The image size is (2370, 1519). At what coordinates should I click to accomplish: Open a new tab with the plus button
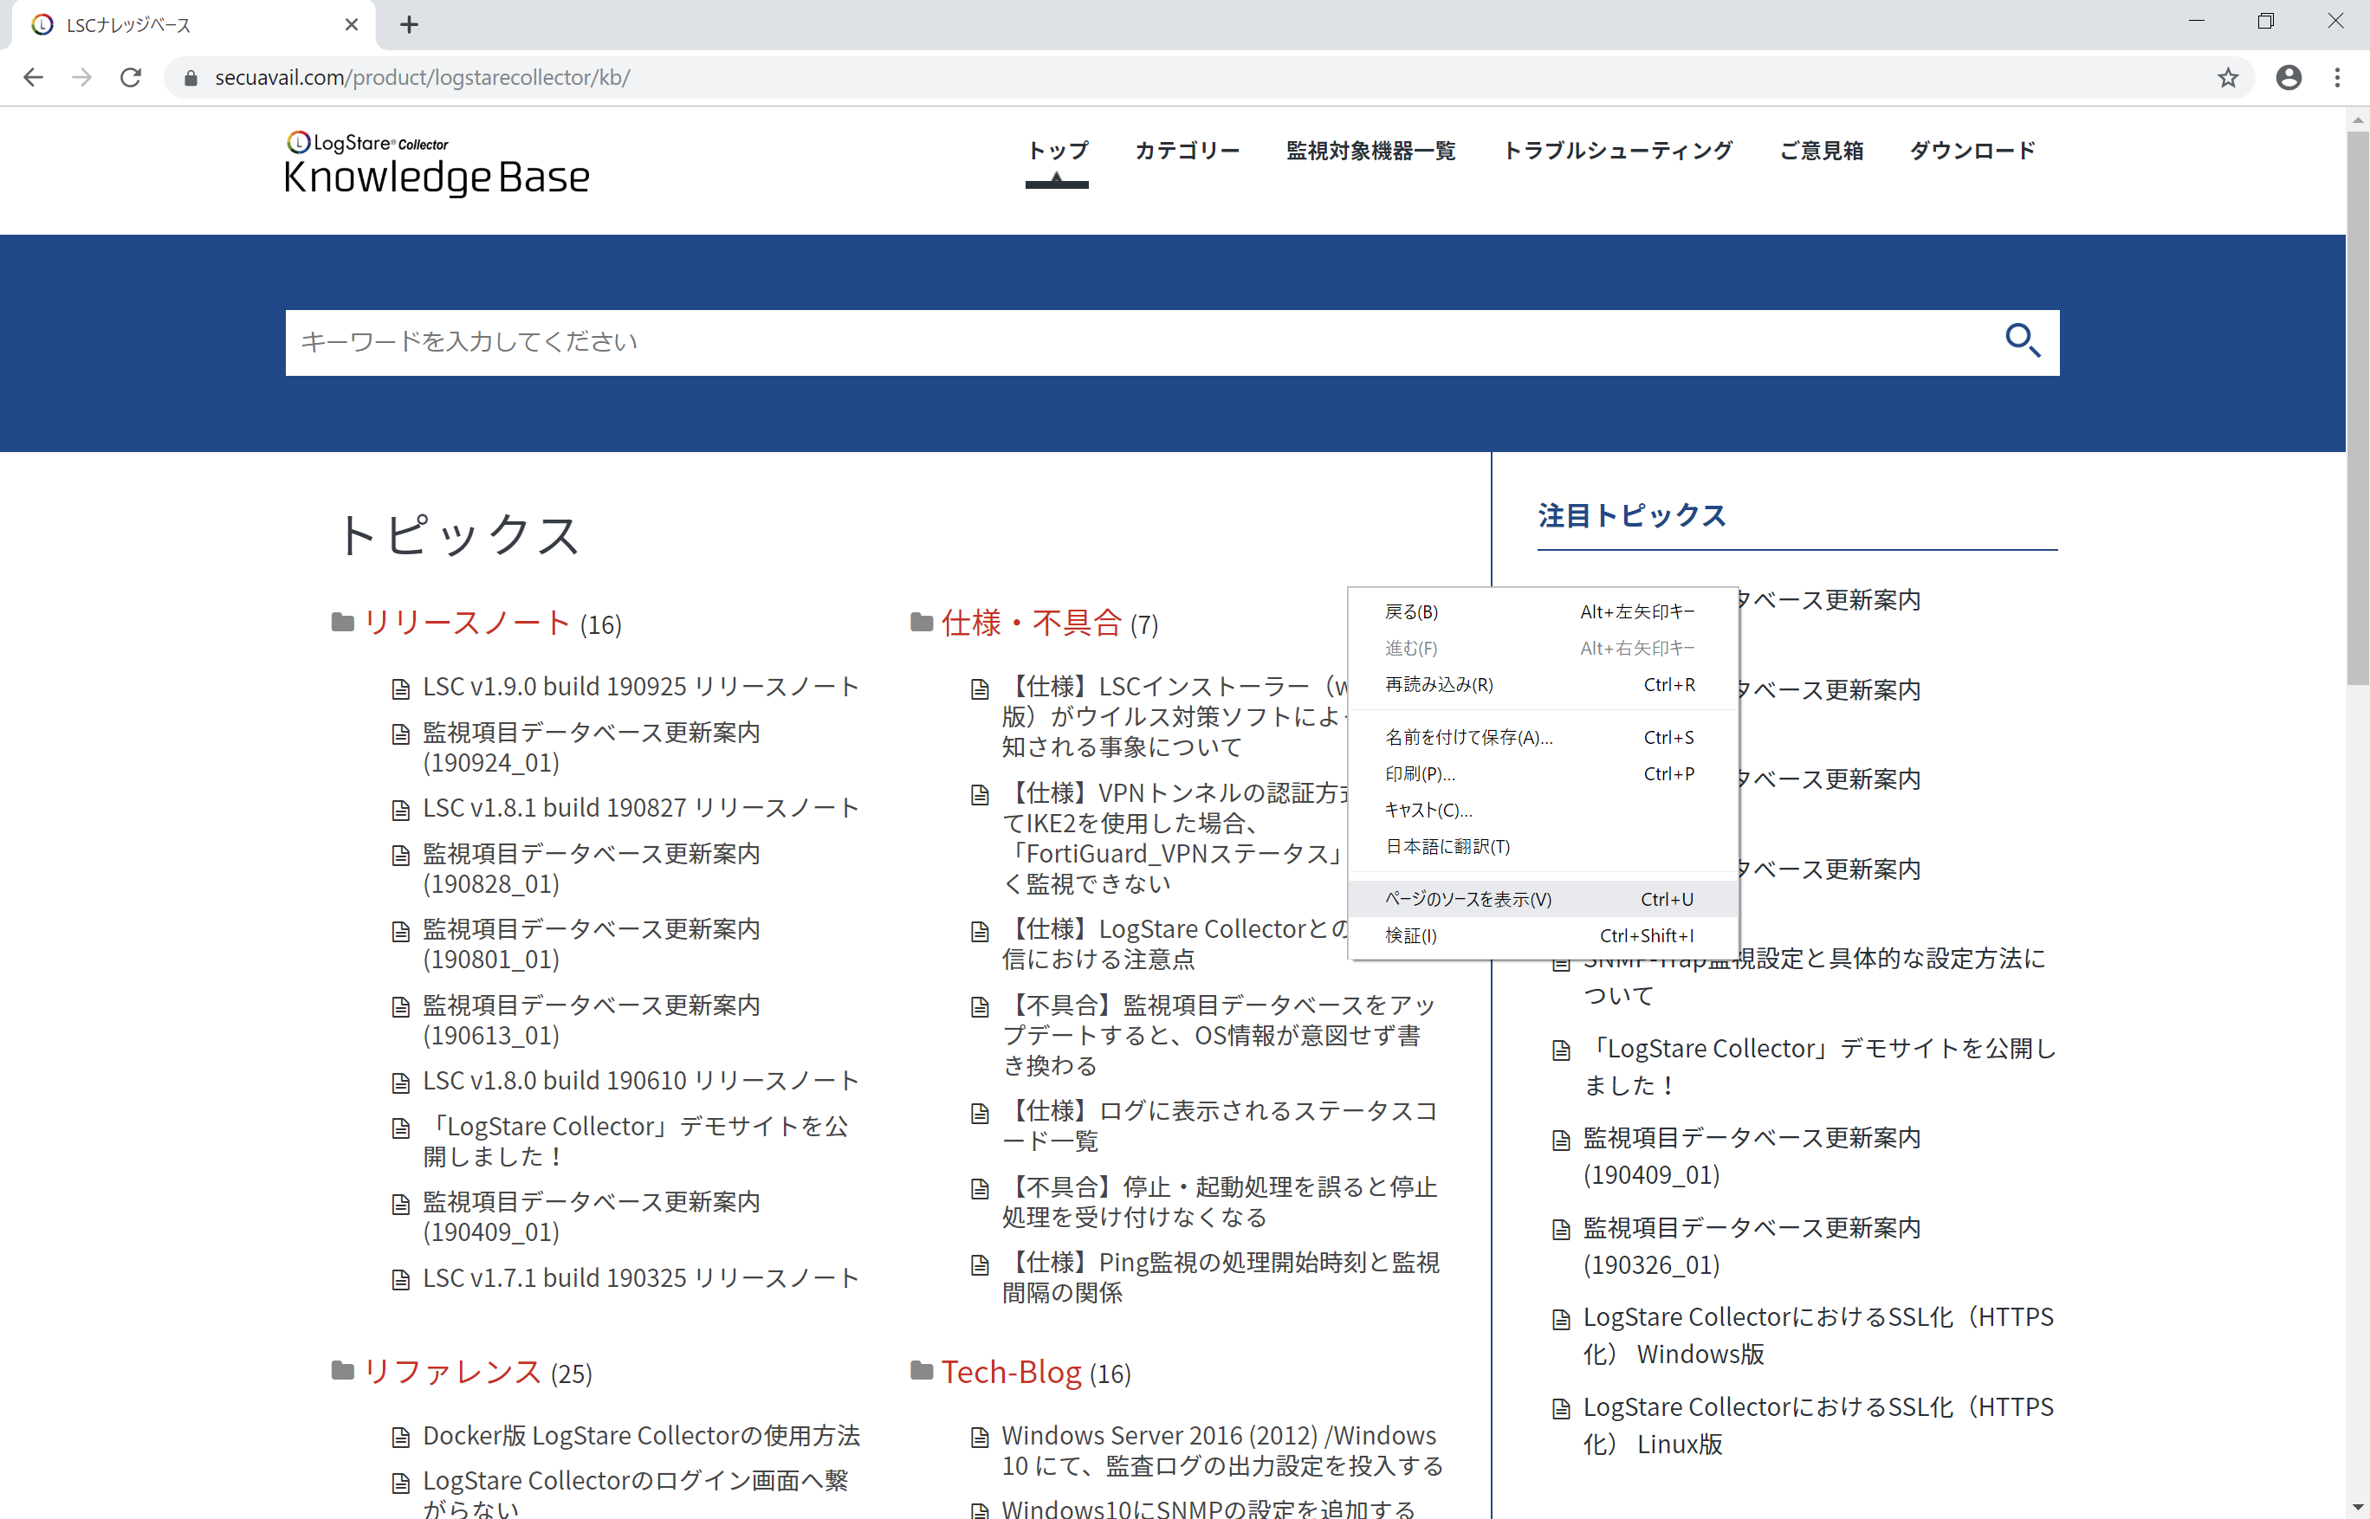coord(410,24)
